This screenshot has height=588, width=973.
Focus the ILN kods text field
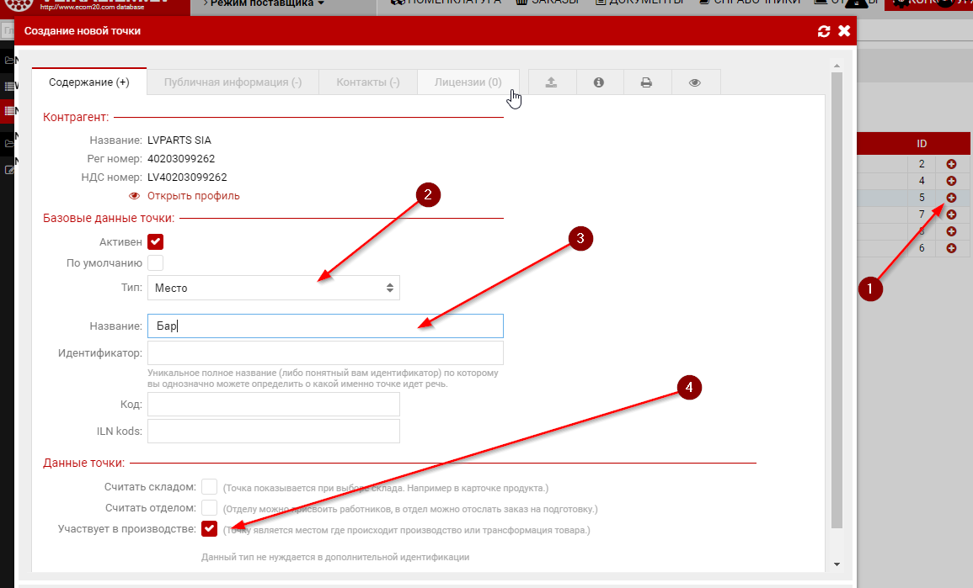pos(273,432)
